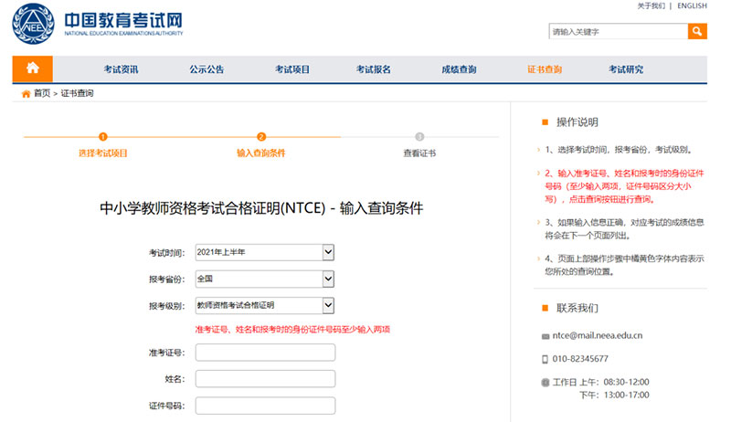The image size is (731, 422).
Task: Click 首页 in the breadcrumb
Action: pyautogui.click(x=42, y=93)
